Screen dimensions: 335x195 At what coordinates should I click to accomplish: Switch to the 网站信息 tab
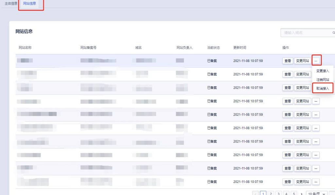29,4
